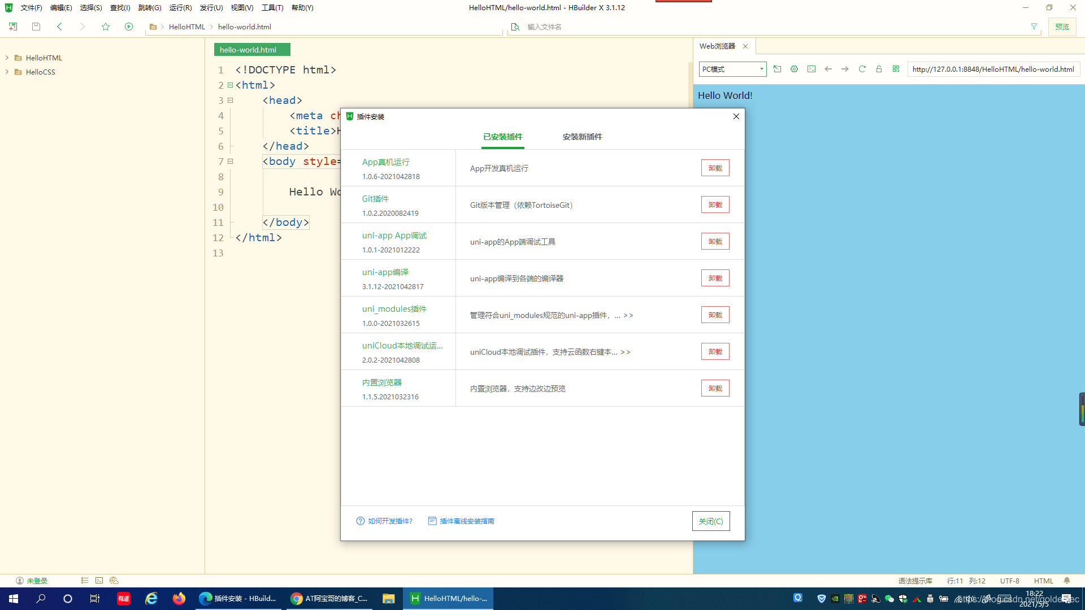This screenshot has width=1085, height=610.
Task: Click 关闭(C) button in plugin dialog
Action: click(x=710, y=521)
